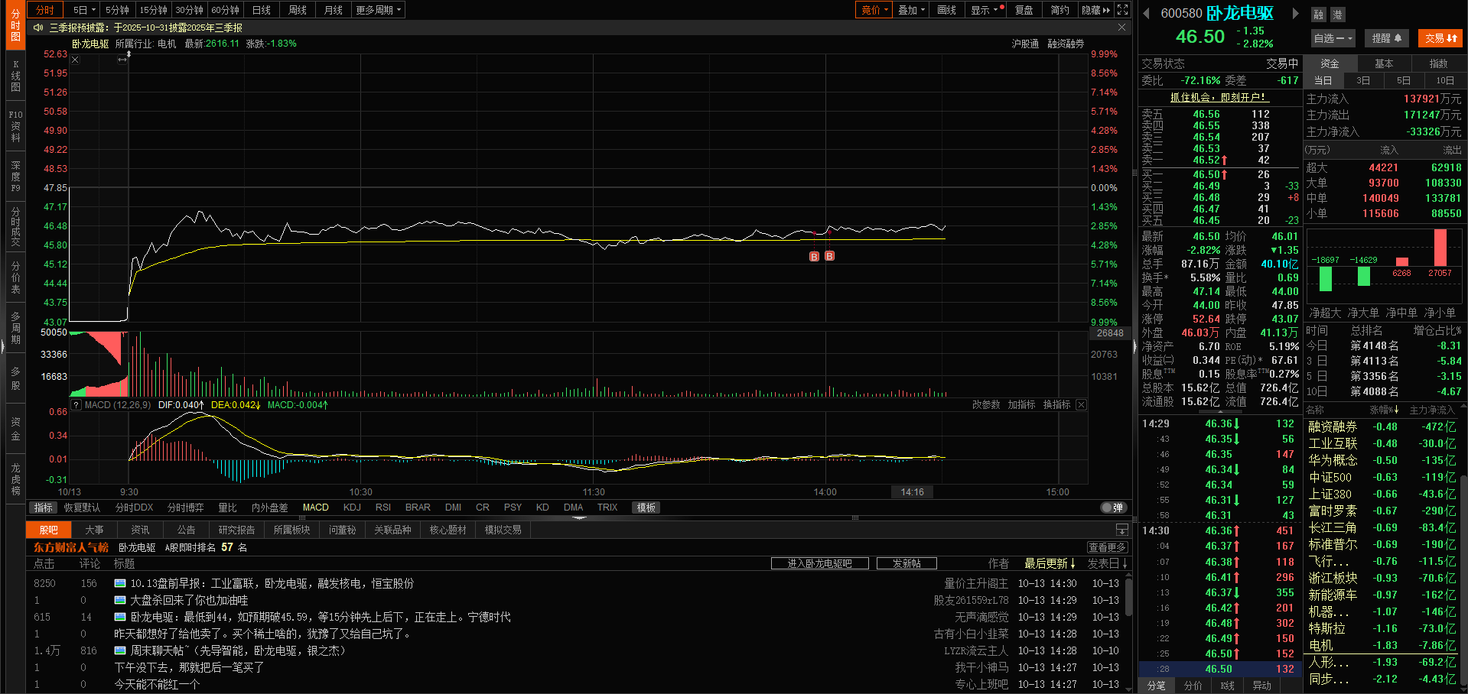The width and height of the screenshot is (1468, 694).
Task: Toggle the 弹 bullet-comment switch
Action: point(1113,508)
